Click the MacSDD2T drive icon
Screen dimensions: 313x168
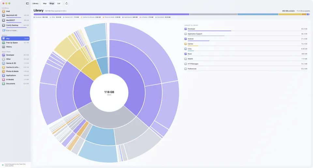(x=3, y=20)
